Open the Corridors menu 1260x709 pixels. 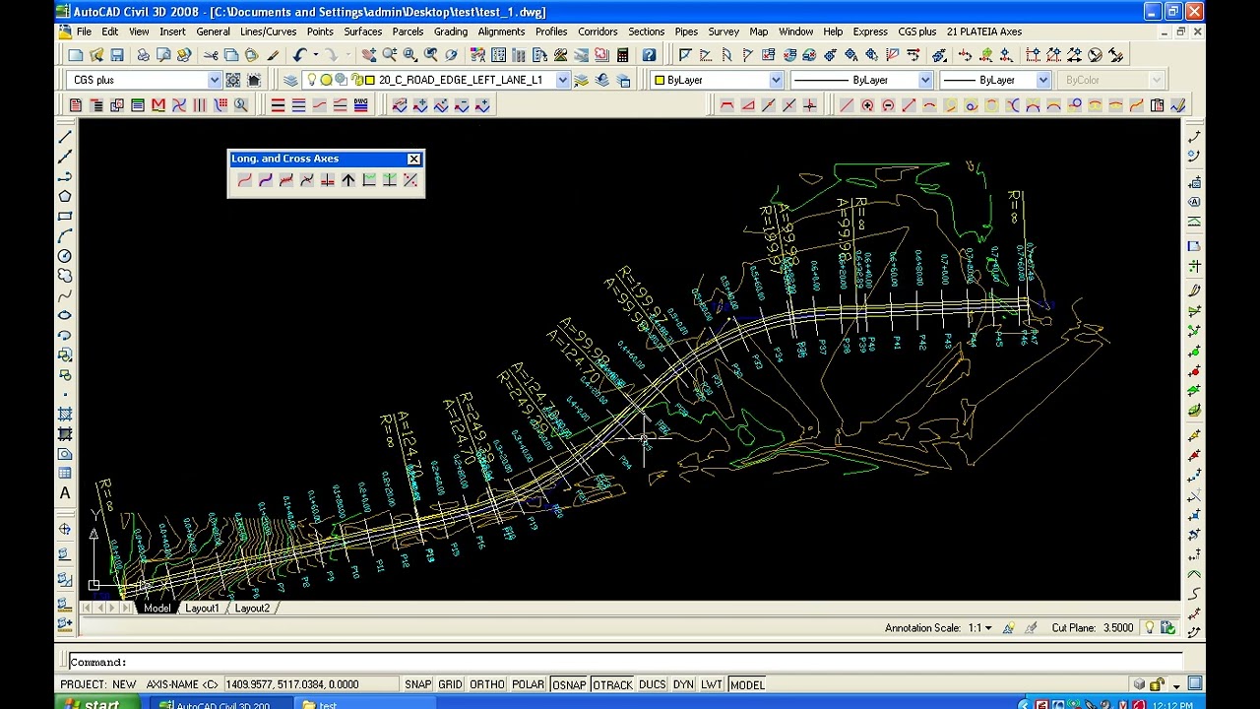pos(598,32)
